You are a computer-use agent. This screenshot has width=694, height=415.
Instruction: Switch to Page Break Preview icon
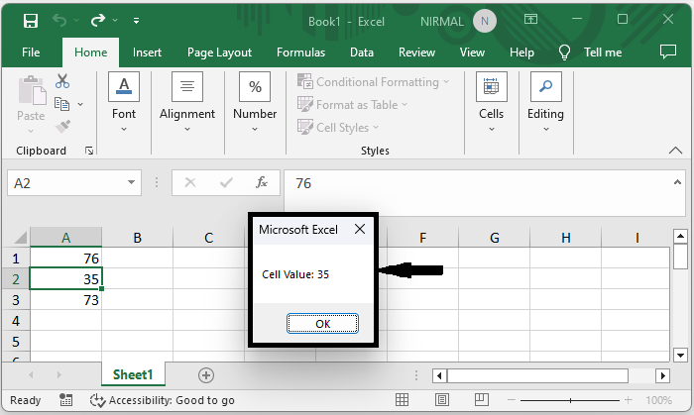tap(482, 400)
